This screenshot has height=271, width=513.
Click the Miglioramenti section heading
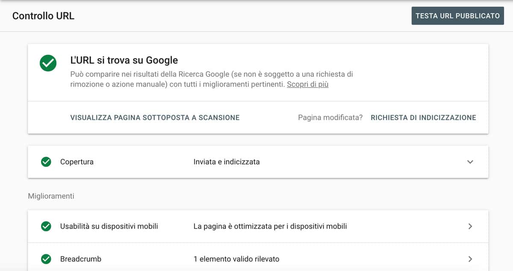click(x=51, y=196)
